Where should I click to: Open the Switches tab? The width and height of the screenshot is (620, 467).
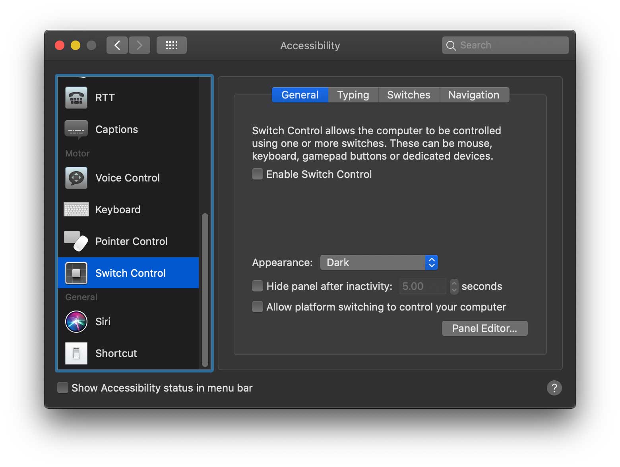(409, 95)
